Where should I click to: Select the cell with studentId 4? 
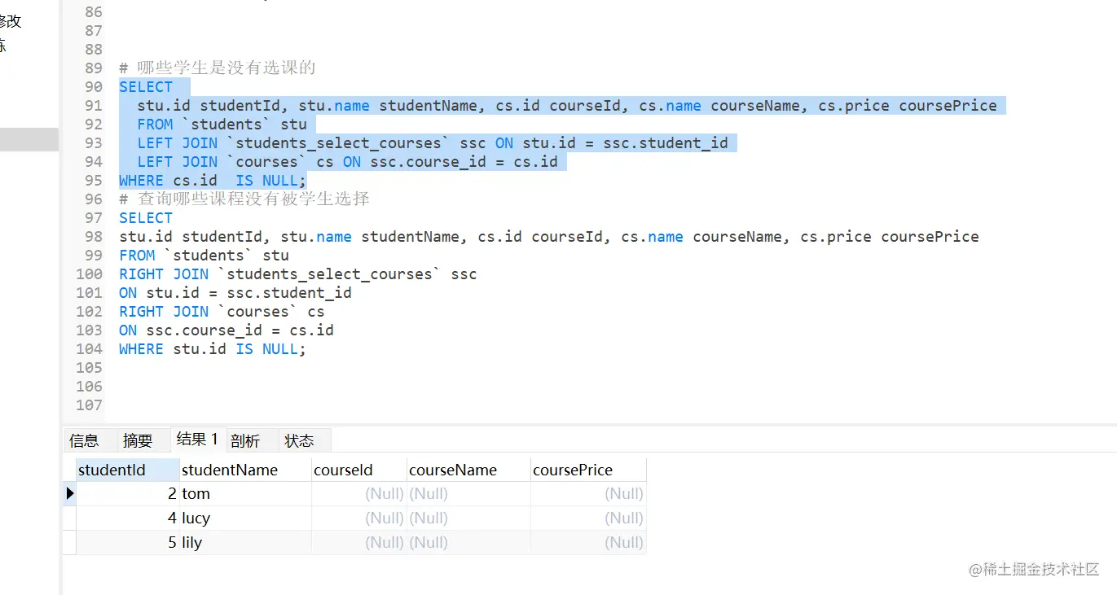tap(127, 518)
